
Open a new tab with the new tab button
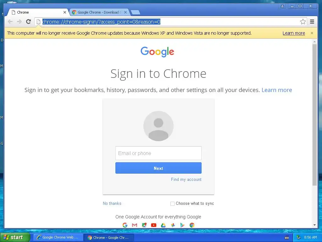pyautogui.click(x=136, y=13)
